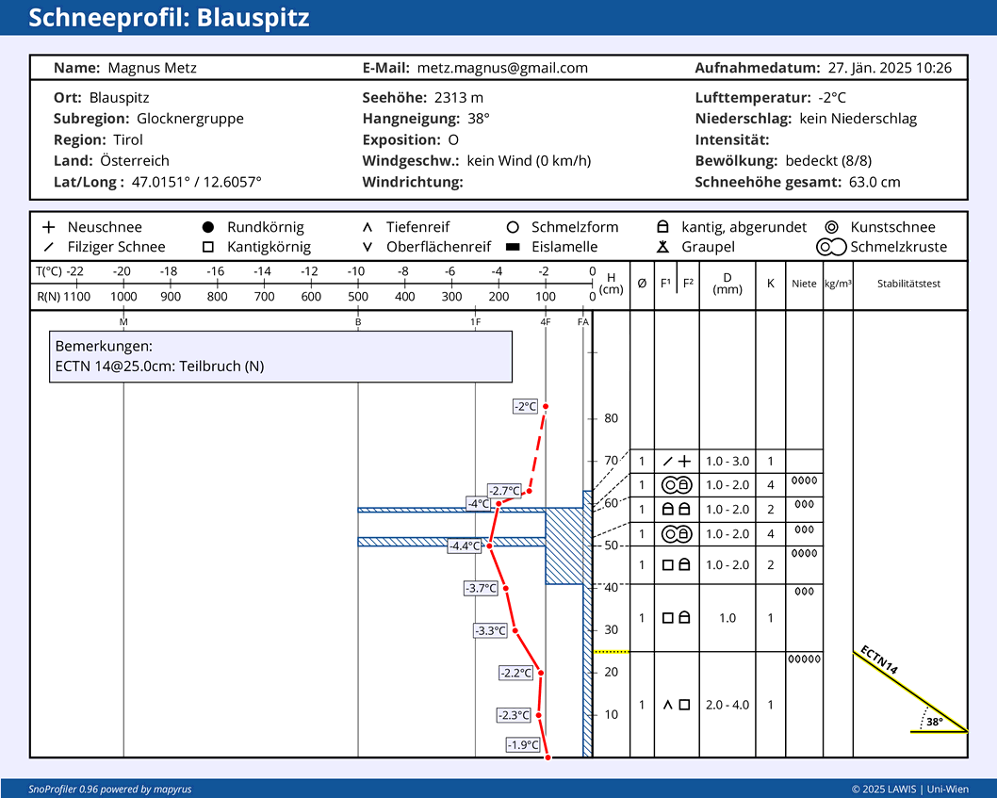
Task: Select the -2.7°C temperature label on the chart
Action: coord(504,491)
